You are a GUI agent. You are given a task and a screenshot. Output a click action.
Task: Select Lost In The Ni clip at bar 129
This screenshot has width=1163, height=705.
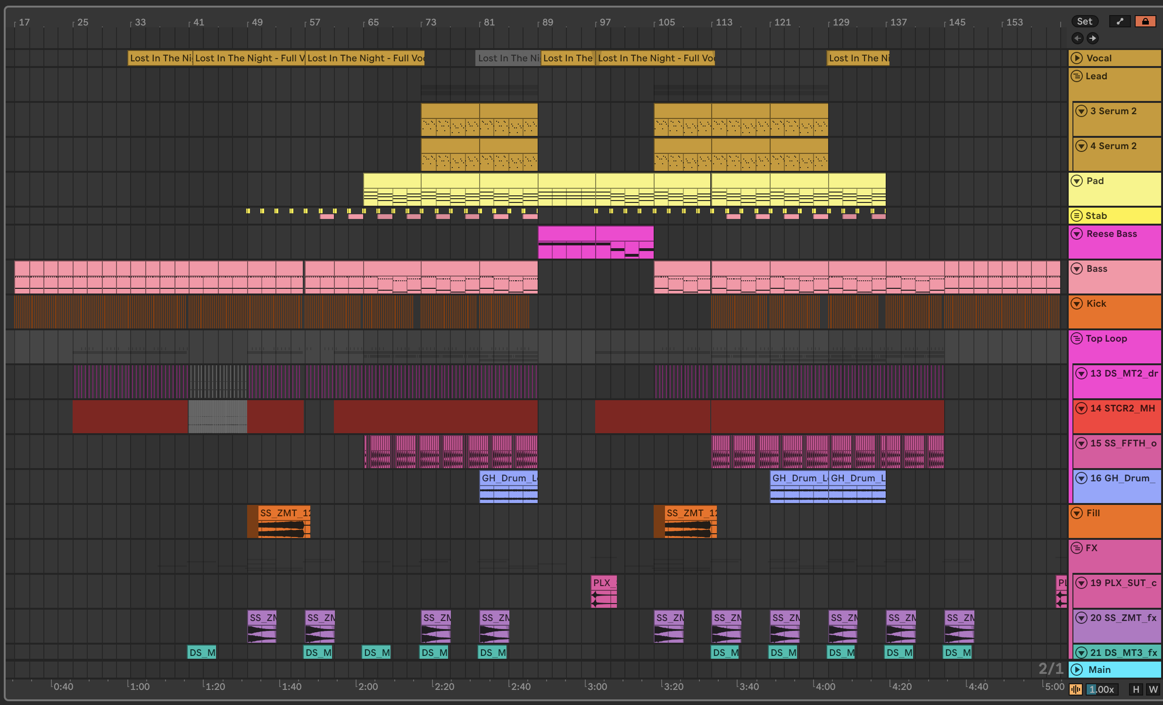(858, 58)
